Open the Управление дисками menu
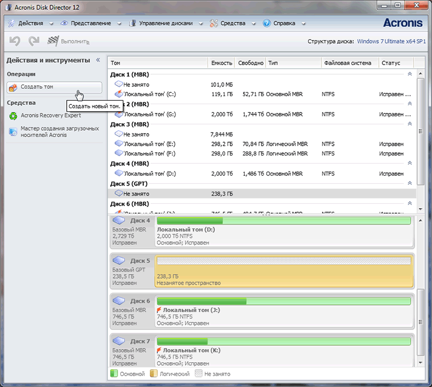This screenshot has width=432, height=387. [166, 23]
